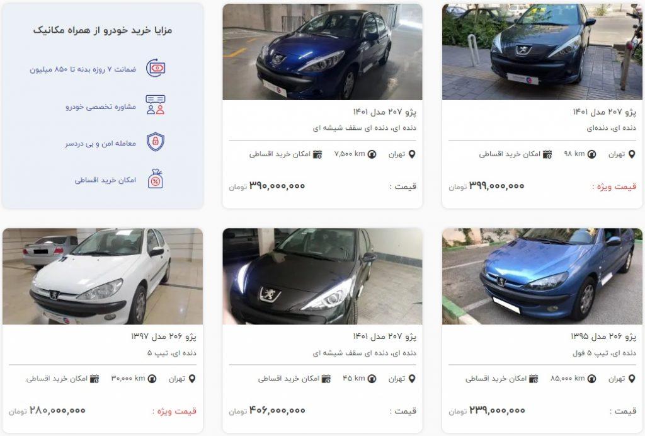Viewport: 645px width, 436px height.
Task: Click the 280,000,000 toman special price
Action: click(x=47, y=411)
